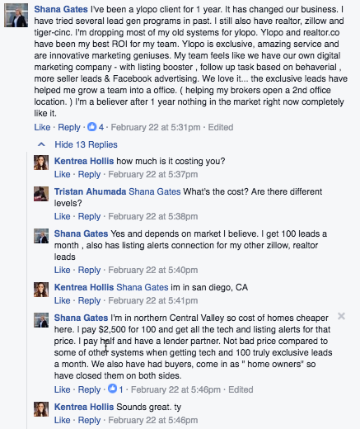Click the Hide 13 Replies link

coord(86,144)
